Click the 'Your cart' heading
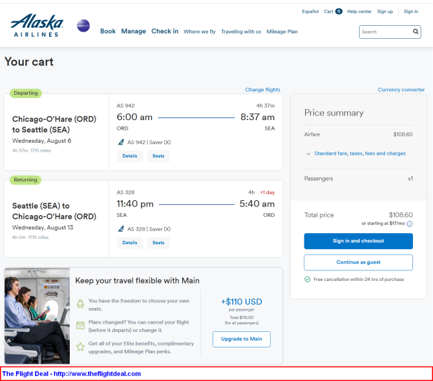Screen dimensions: 433x381 [29, 62]
